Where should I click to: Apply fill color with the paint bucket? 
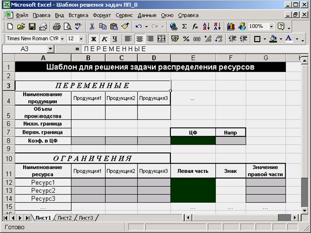(x=273, y=39)
